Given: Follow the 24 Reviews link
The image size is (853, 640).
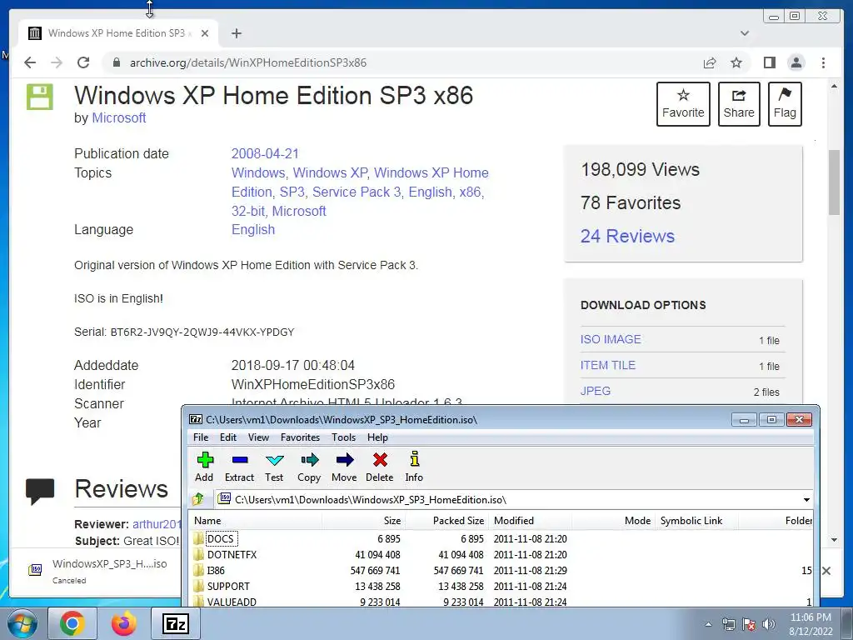Looking at the screenshot, I should pyautogui.click(x=627, y=236).
